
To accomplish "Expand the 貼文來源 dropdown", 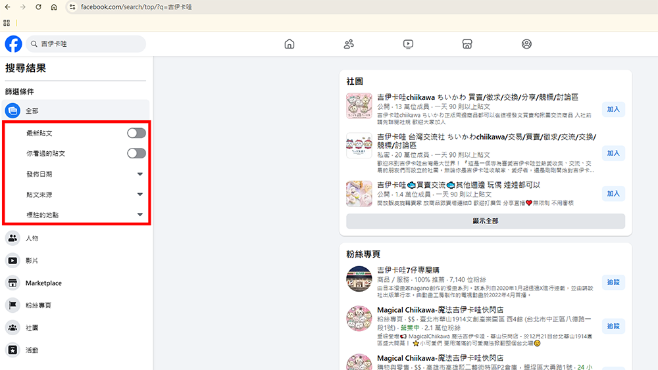I will tap(140, 195).
